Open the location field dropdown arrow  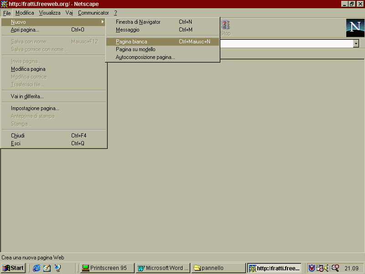click(x=356, y=43)
